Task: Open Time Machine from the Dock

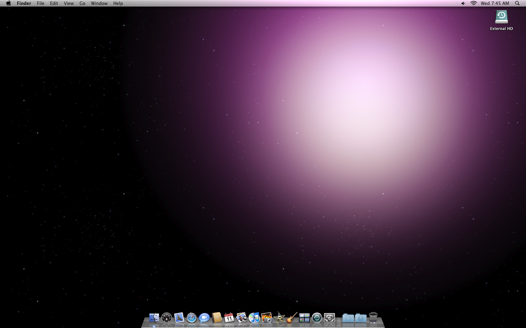Action: pyautogui.click(x=317, y=318)
